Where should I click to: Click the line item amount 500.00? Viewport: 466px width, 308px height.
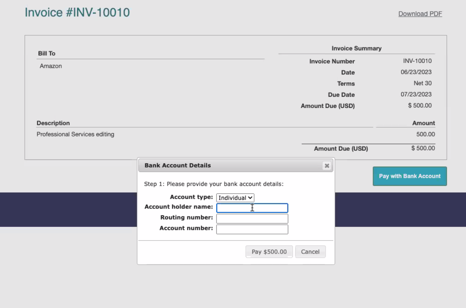pyautogui.click(x=425, y=134)
